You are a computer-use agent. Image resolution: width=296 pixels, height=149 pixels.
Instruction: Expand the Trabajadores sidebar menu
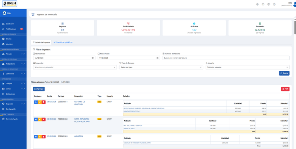click(x=13, y=64)
